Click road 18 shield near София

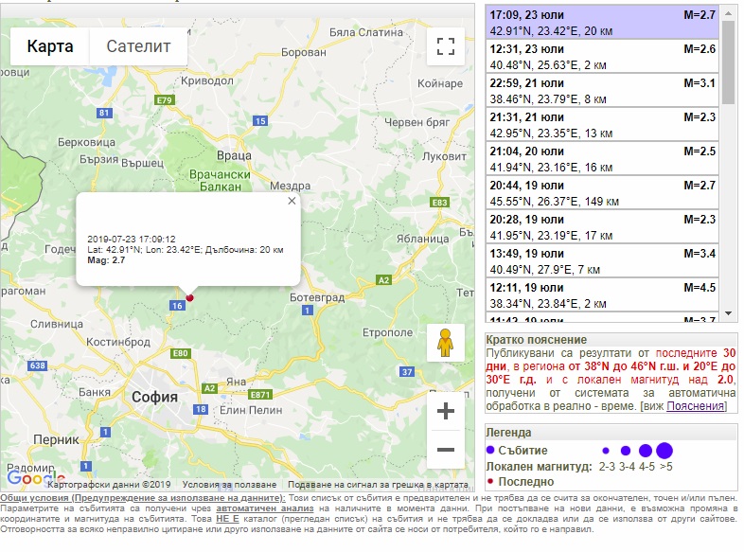(201, 409)
